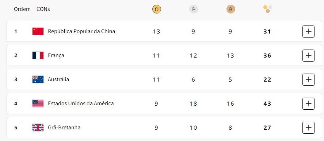The width and height of the screenshot is (324, 141).
Task: Expand República Popular da China row details
Action: click(308, 32)
